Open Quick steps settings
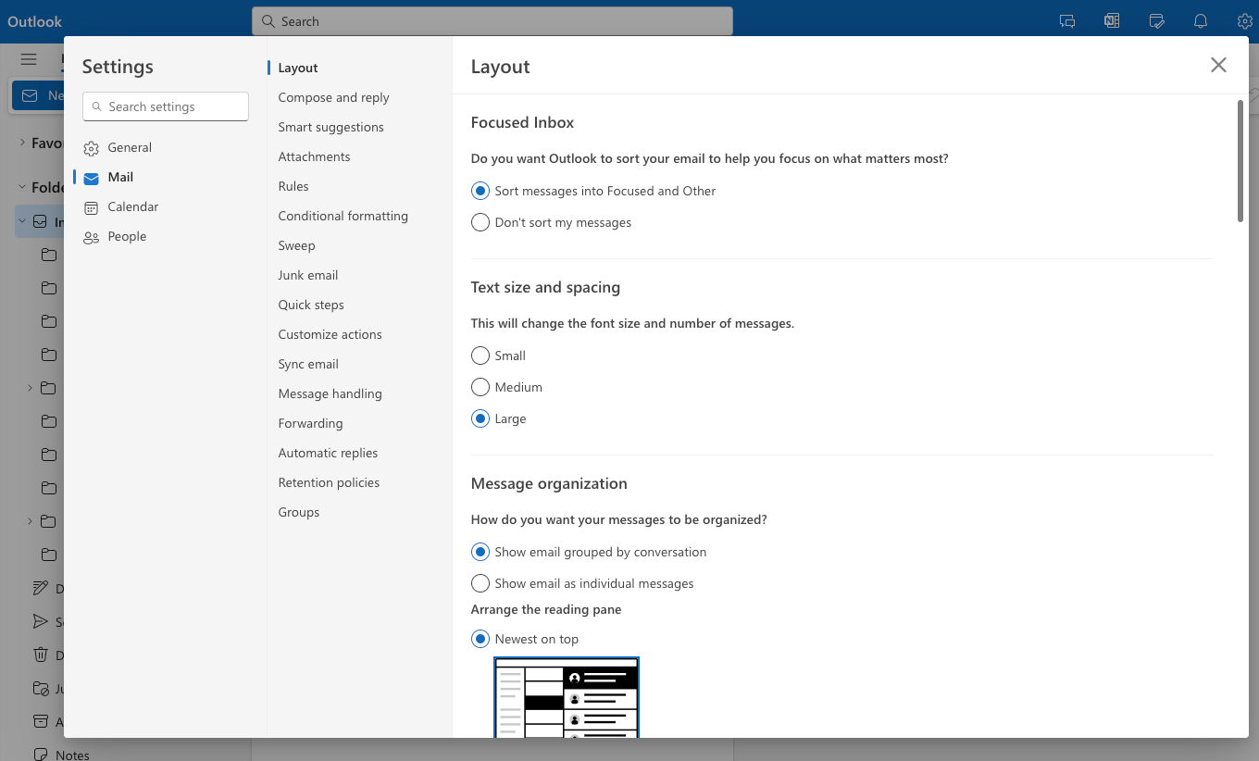Screen dimensions: 1259x761 (x=311, y=305)
